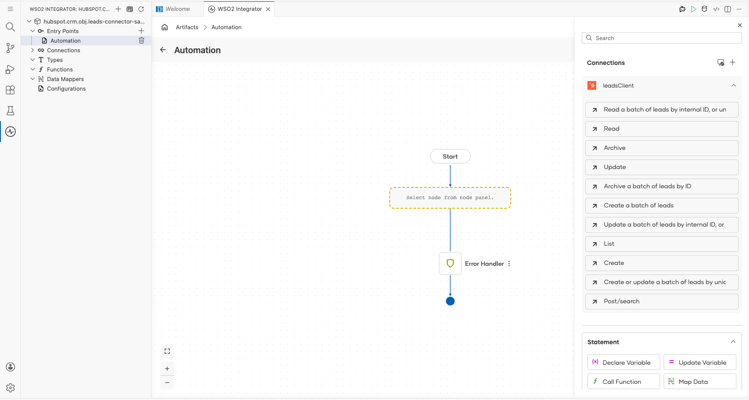Click the Search field in node panel
Viewport: 749px width, 400px height.
662,38
